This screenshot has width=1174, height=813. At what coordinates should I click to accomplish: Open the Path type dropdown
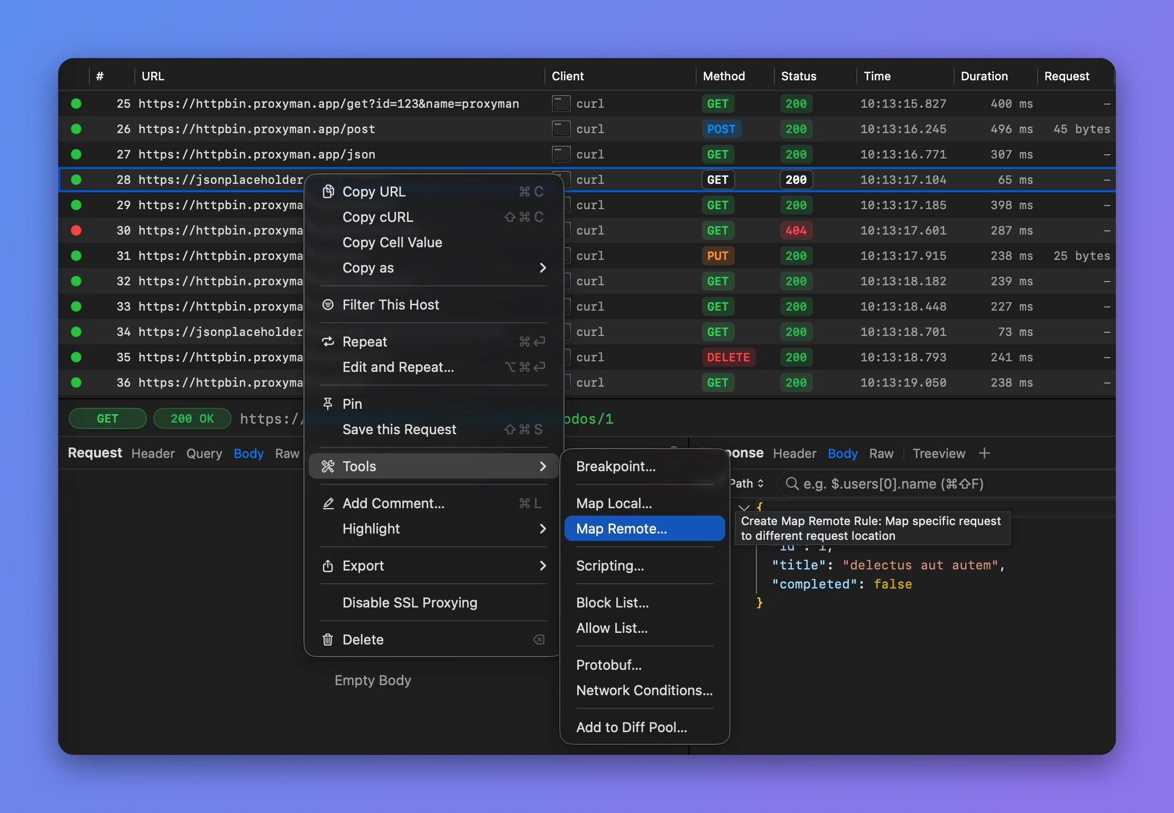point(747,483)
